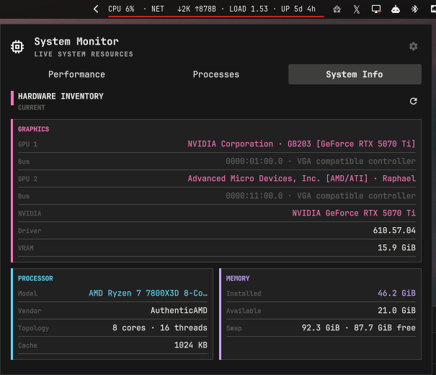436x375 pixels.
Task: Select the GPU 1 NVIDIA GB203 value
Action: tap(301, 144)
